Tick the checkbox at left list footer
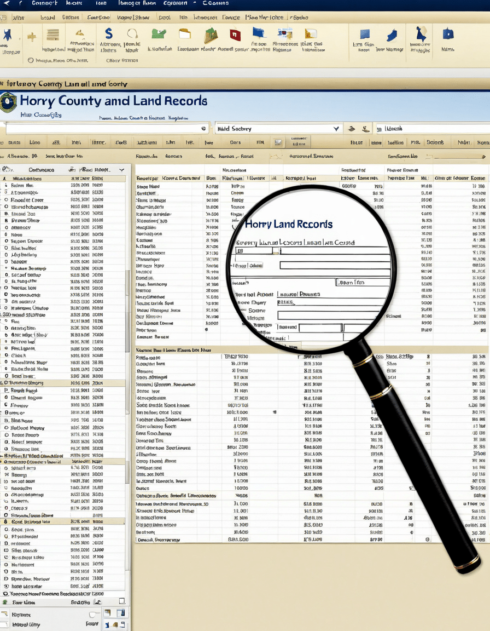 (x=122, y=601)
